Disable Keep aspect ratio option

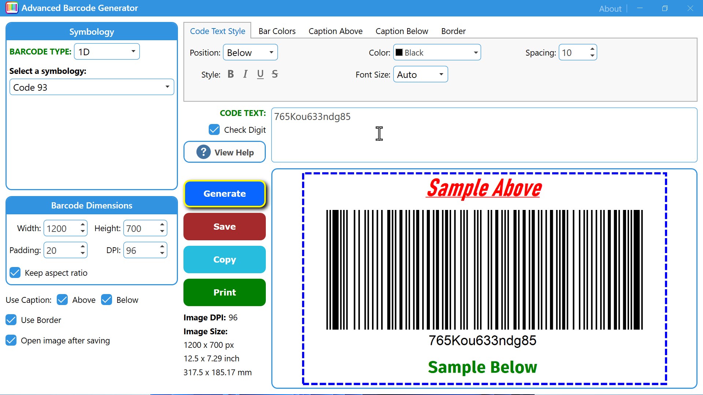(x=15, y=273)
